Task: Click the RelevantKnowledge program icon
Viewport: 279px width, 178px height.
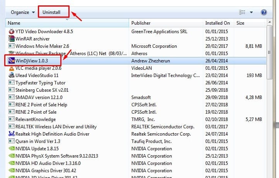Action: [x=11, y=119]
